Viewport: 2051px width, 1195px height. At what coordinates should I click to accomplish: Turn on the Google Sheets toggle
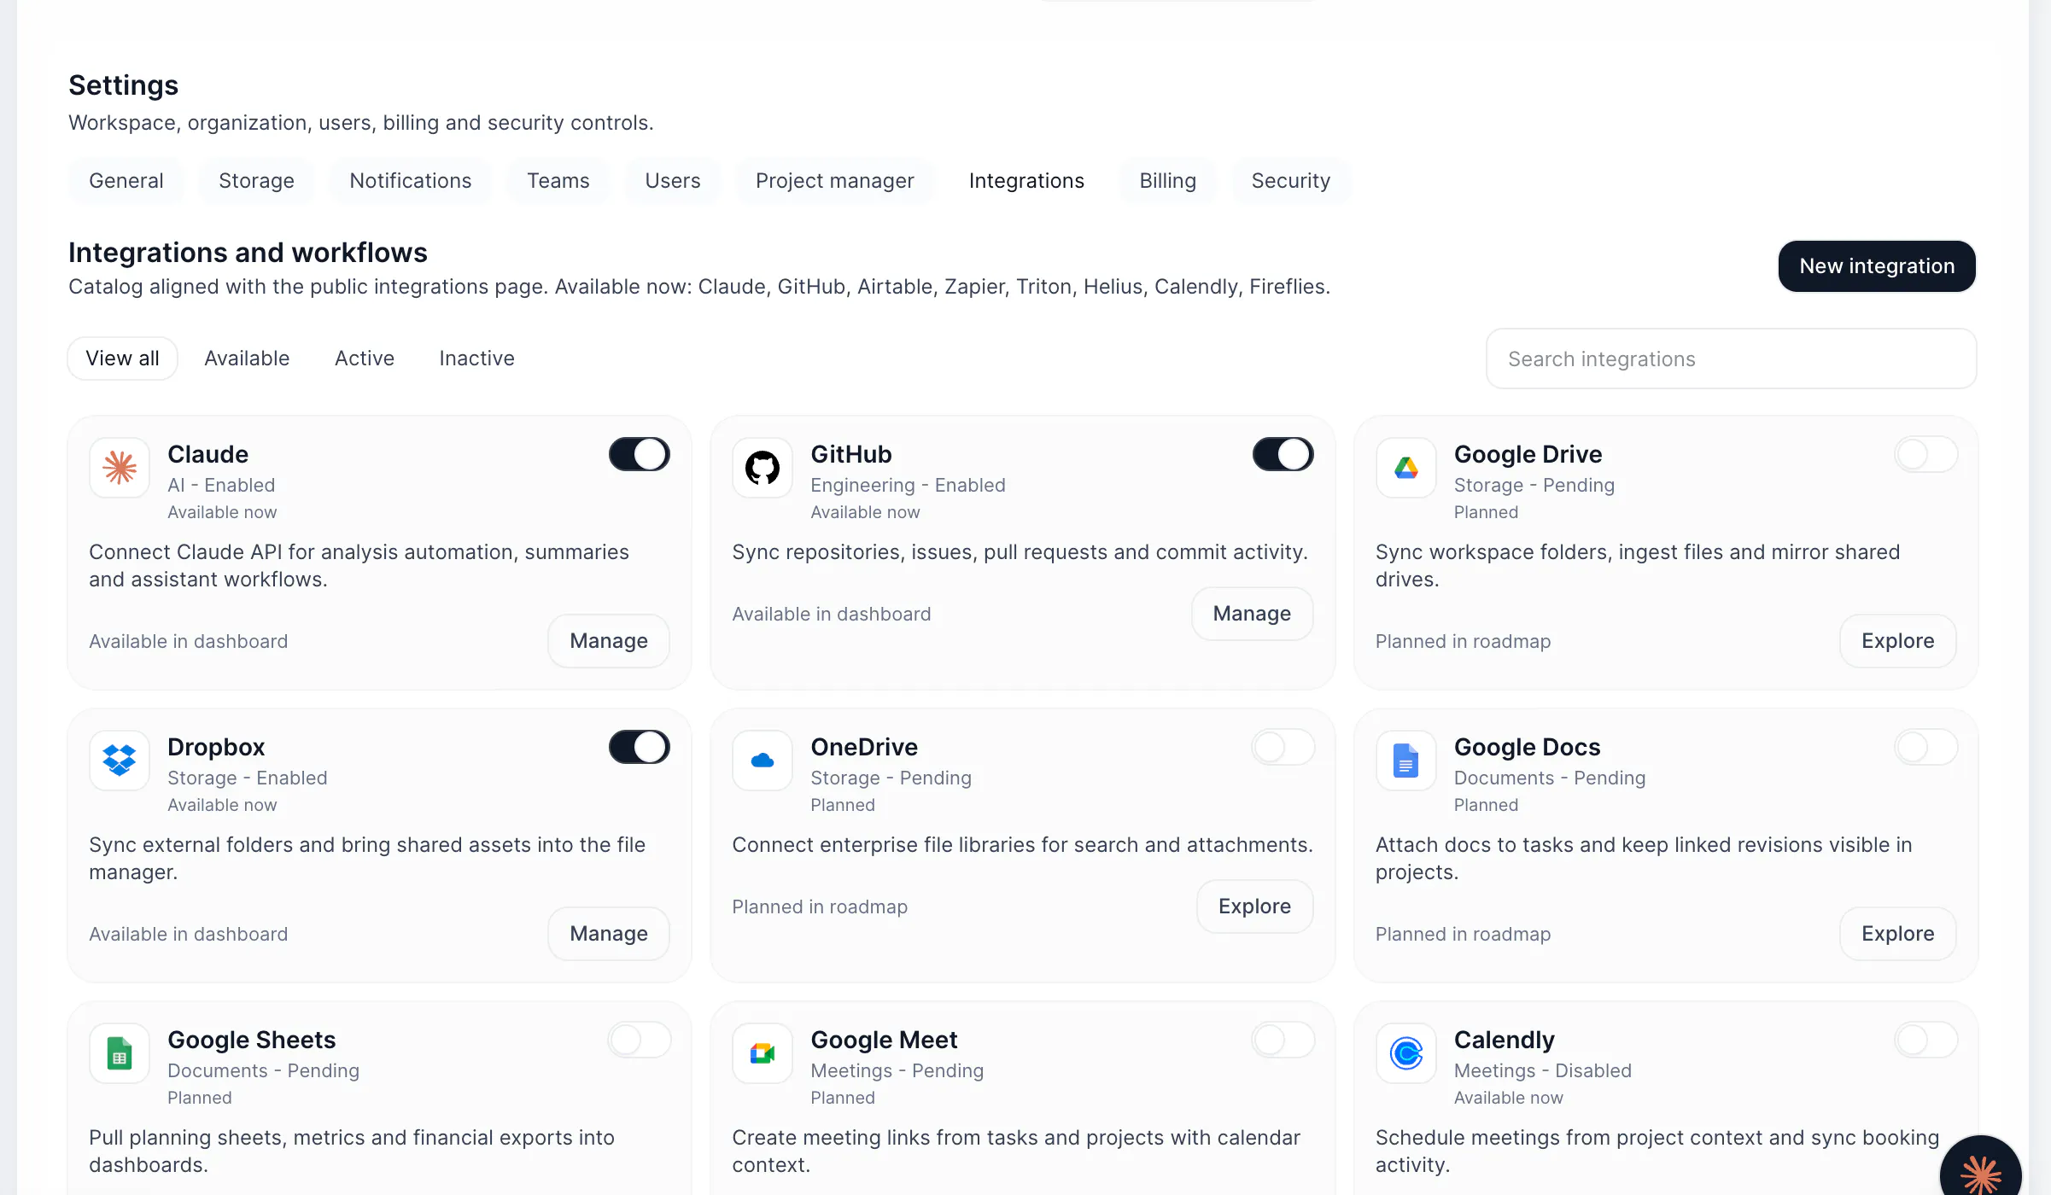coord(640,1040)
